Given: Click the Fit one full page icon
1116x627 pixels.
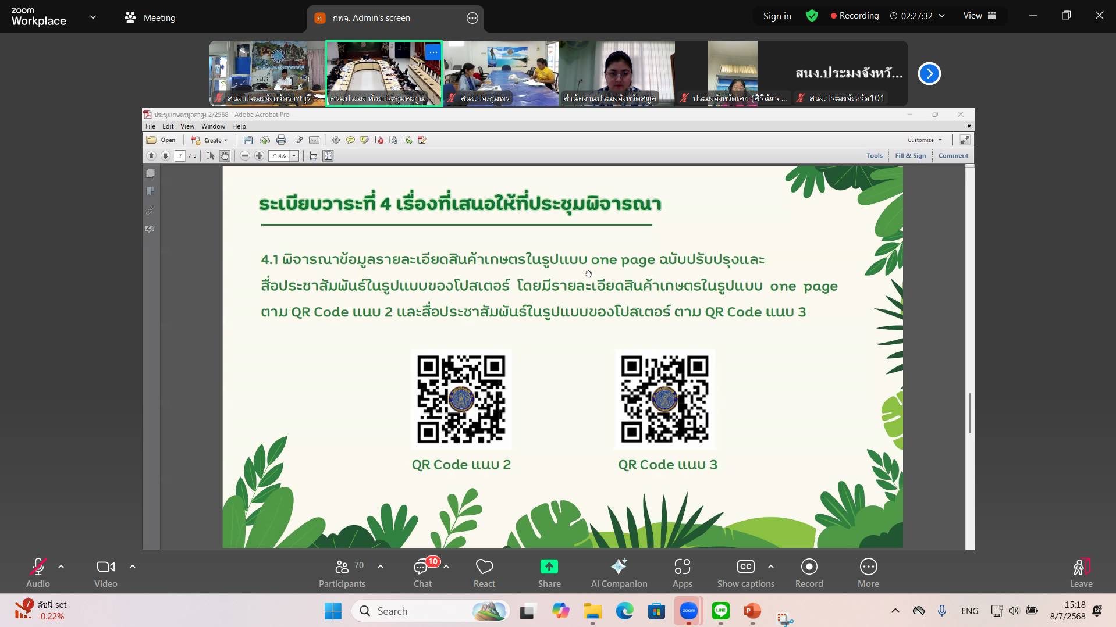Looking at the screenshot, I should click(328, 156).
